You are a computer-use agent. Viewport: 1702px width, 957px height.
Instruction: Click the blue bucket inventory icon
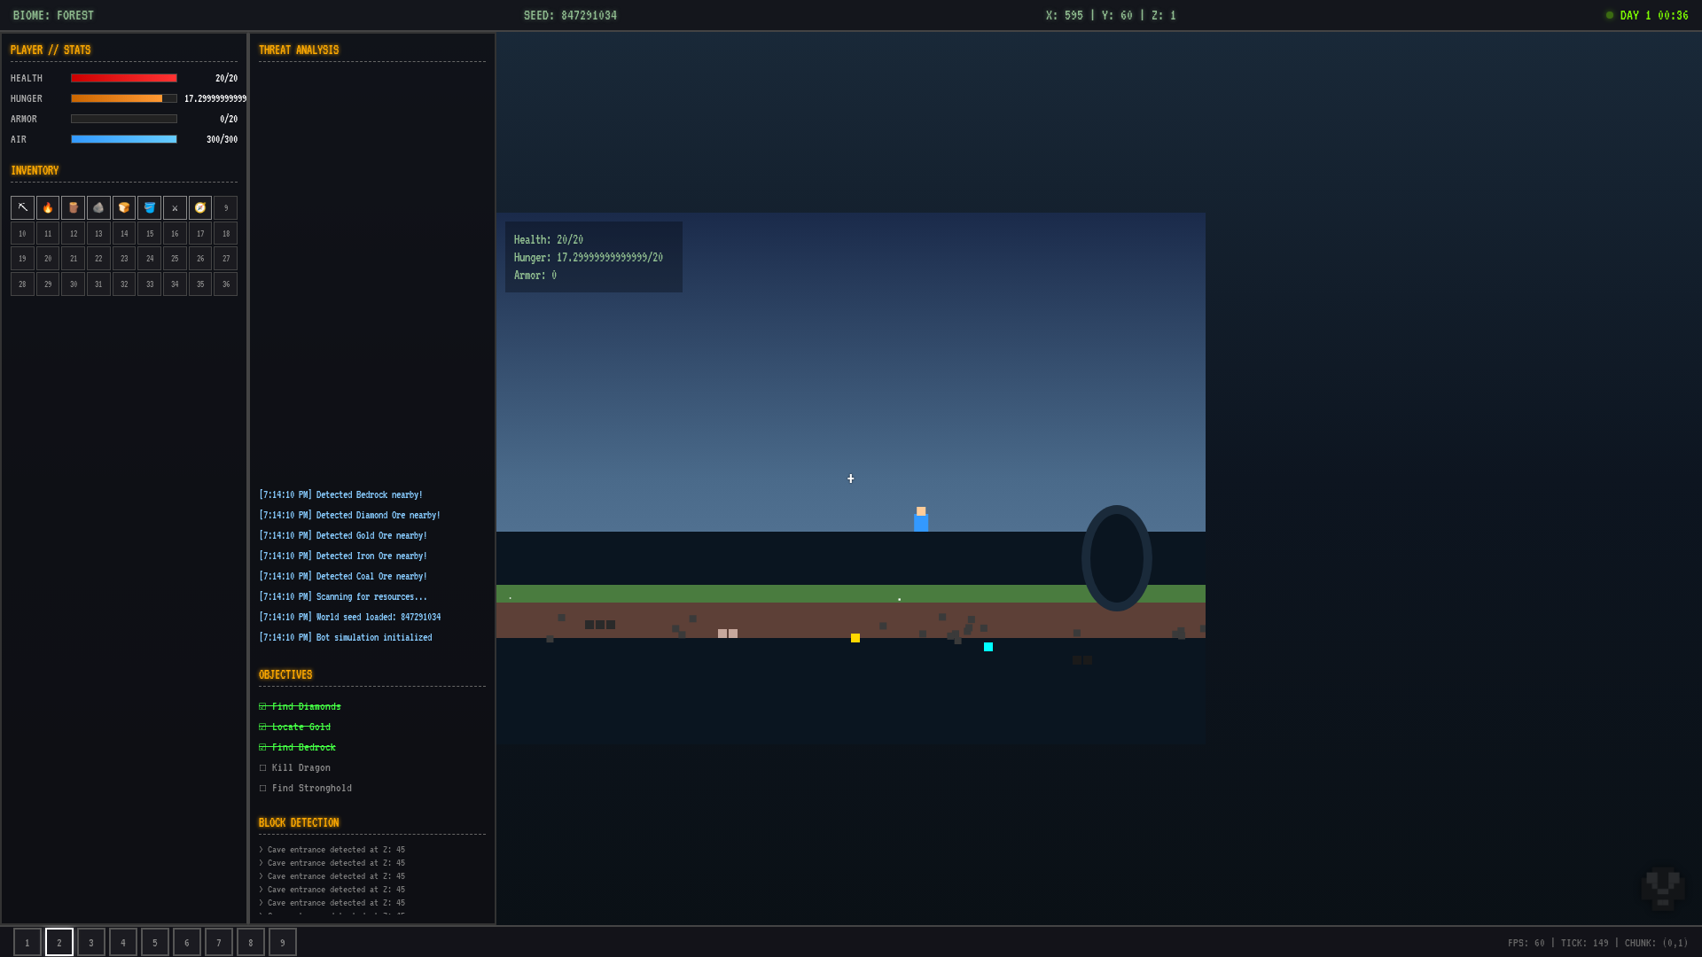tap(150, 207)
